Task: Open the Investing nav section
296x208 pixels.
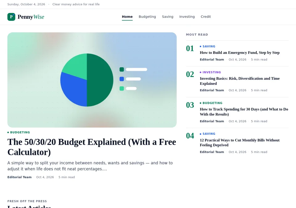Action: point(187,17)
